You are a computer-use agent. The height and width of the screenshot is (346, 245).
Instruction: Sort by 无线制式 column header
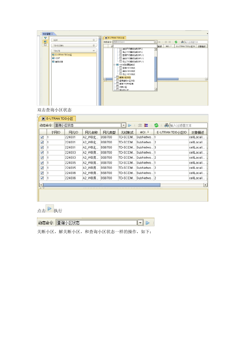(x=127, y=132)
